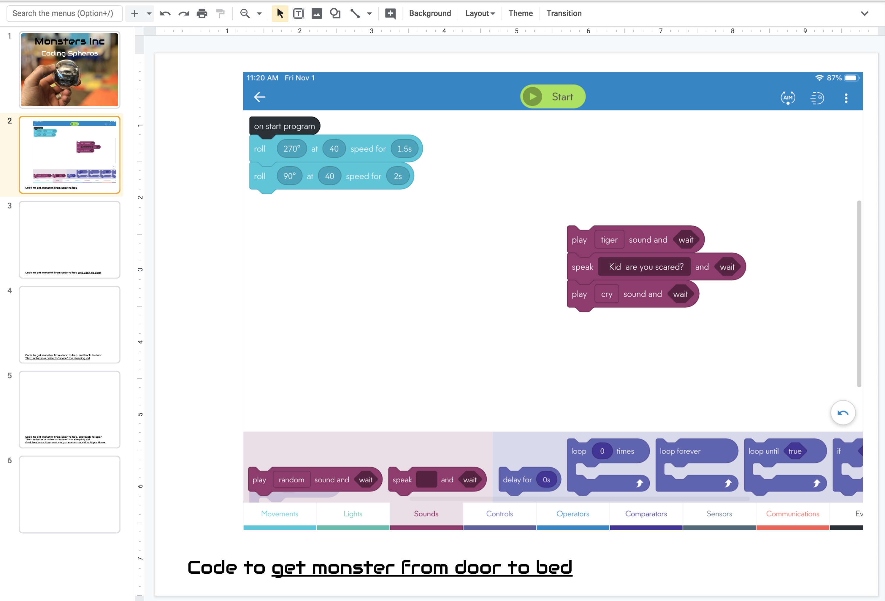Select the Shape tool icon
885x601 pixels.
335,14
